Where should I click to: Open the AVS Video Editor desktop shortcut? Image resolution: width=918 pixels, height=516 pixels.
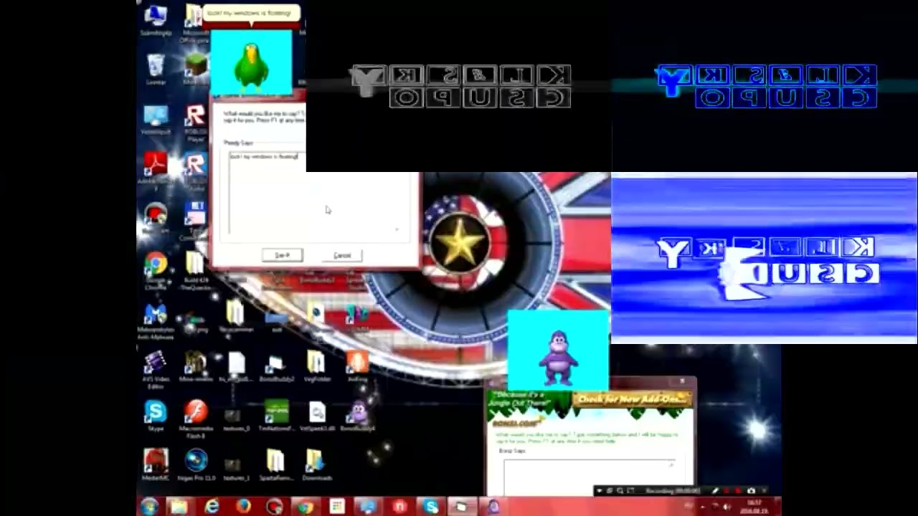click(x=156, y=369)
